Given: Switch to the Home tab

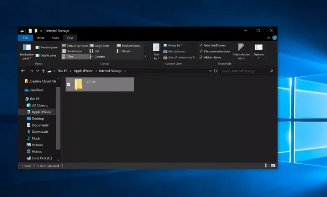Looking at the screenshot, I should [x=41, y=38].
